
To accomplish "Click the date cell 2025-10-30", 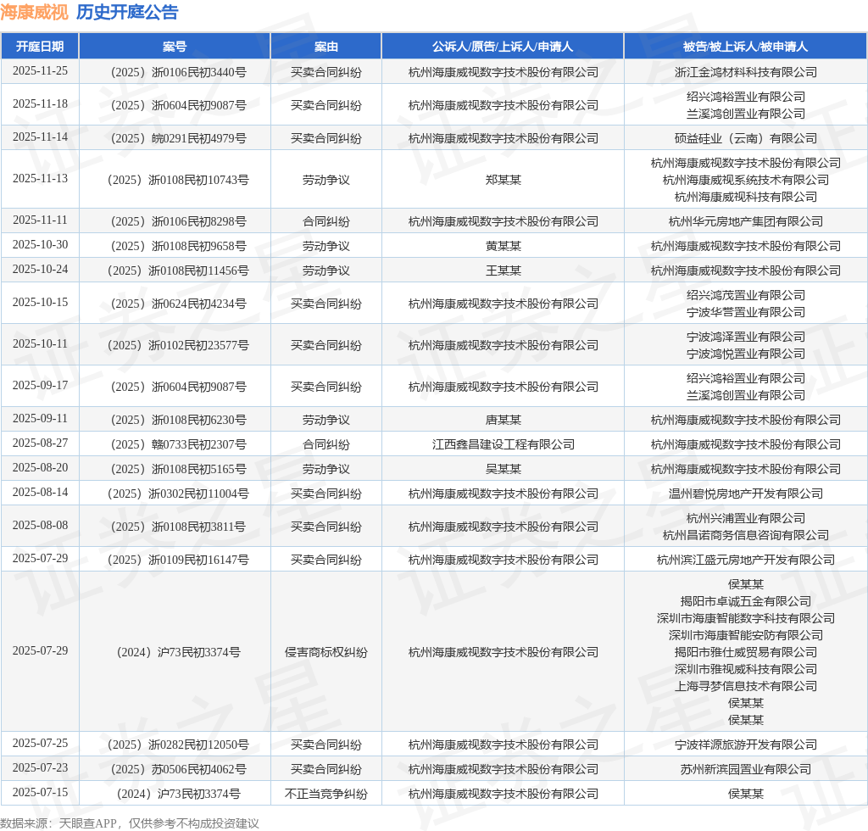I will click(x=40, y=244).
